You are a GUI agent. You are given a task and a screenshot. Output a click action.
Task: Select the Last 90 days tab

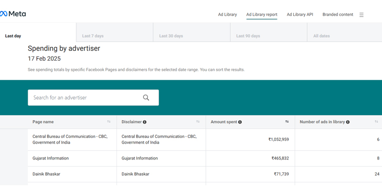tap(269, 32)
